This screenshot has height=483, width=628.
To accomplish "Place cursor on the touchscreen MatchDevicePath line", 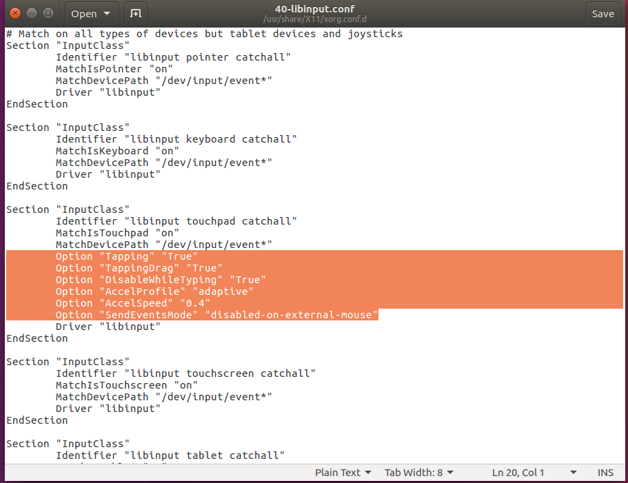I will coord(163,396).
